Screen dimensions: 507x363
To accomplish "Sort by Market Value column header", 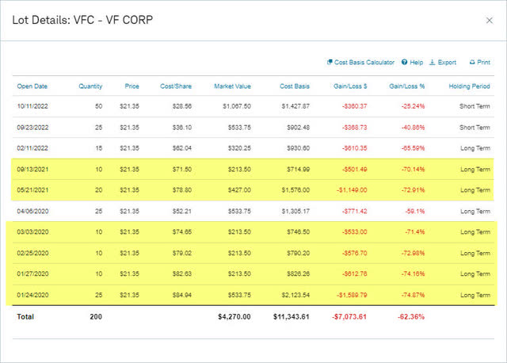I will point(232,86).
